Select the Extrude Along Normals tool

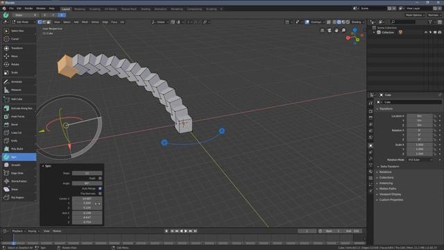pos(19,108)
